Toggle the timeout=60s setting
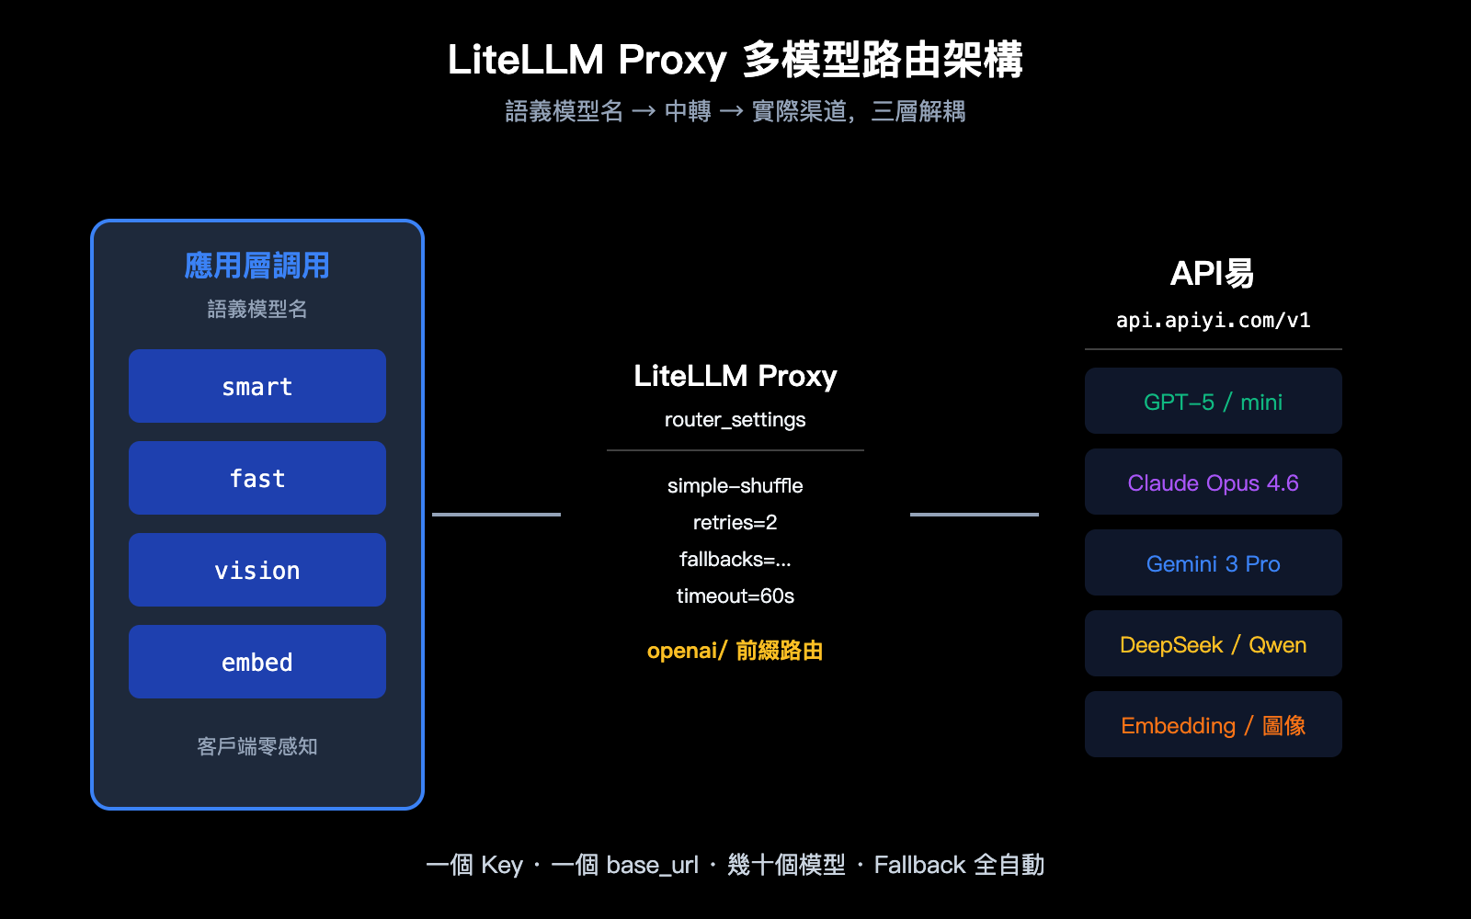 click(735, 596)
